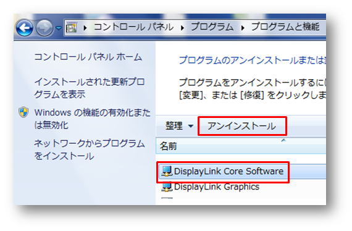This screenshot has height=231, width=352.
Task: Select DisplayLink Graphics entry icon
Action: point(167,187)
